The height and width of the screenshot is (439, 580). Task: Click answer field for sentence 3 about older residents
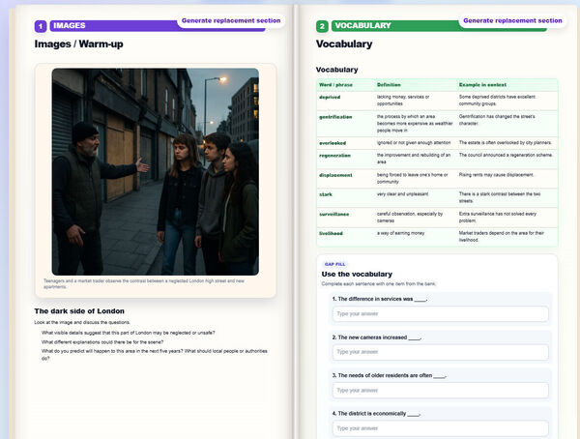click(440, 390)
